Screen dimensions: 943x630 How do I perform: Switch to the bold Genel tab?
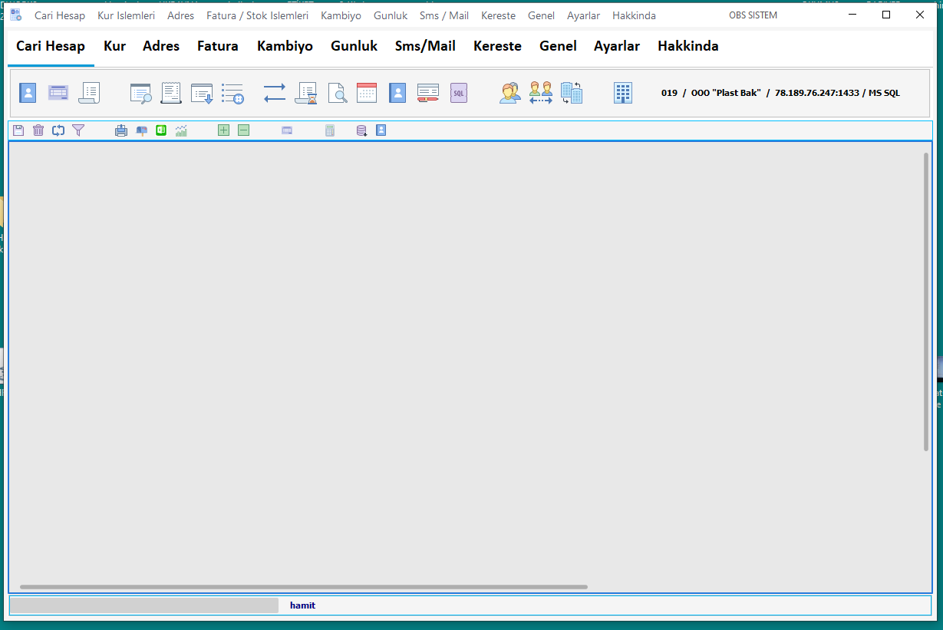click(558, 46)
